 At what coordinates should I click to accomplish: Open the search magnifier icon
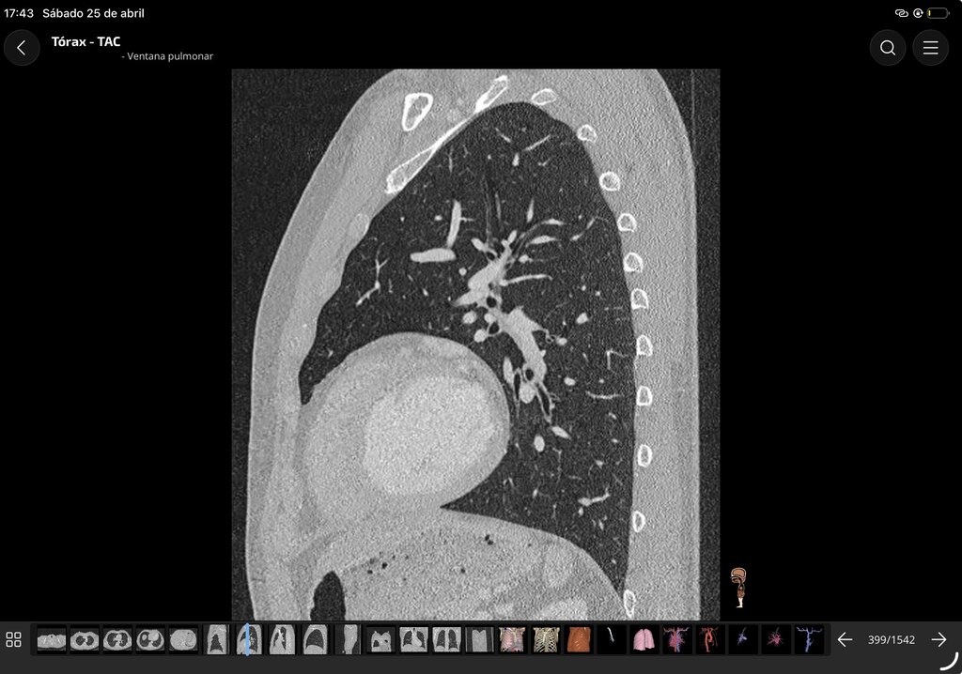pos(887,48)
